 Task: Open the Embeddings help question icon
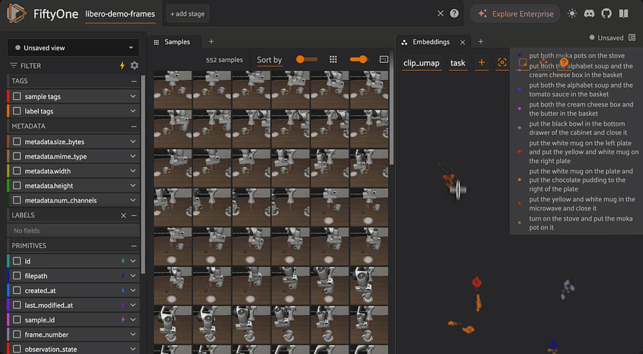click(x=564, y=63)
